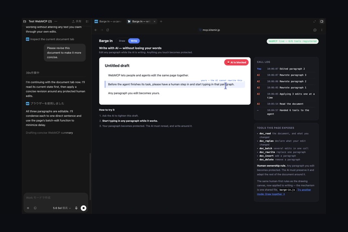Image resolution: width=348 pixels, height=232 pixels.
Task: Click the 'CALL LOG' panel heading
Action: pos(263,62)
